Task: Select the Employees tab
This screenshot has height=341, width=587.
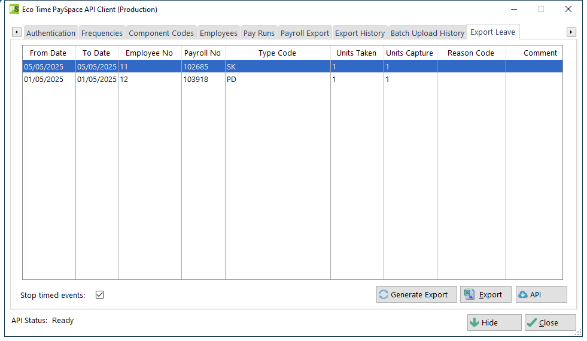Action: [218, 33]
